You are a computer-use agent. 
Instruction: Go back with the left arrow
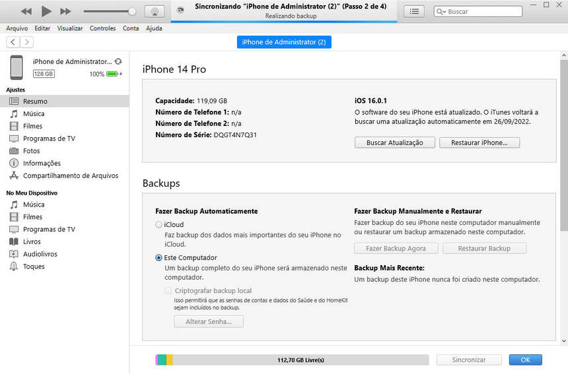[13, 42]
